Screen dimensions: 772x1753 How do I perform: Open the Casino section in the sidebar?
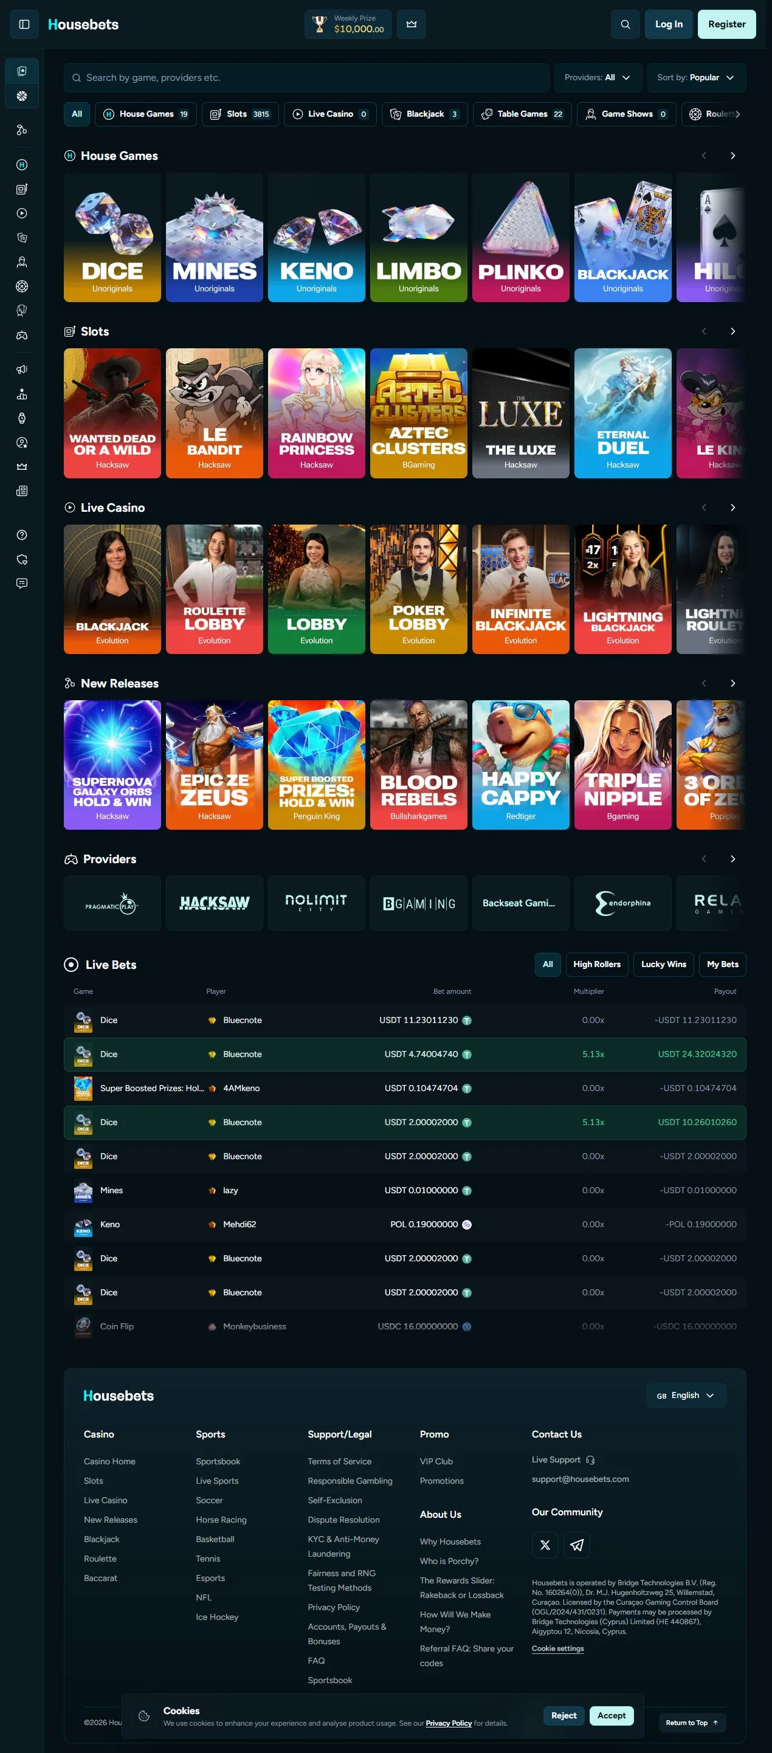click(22, 72)
